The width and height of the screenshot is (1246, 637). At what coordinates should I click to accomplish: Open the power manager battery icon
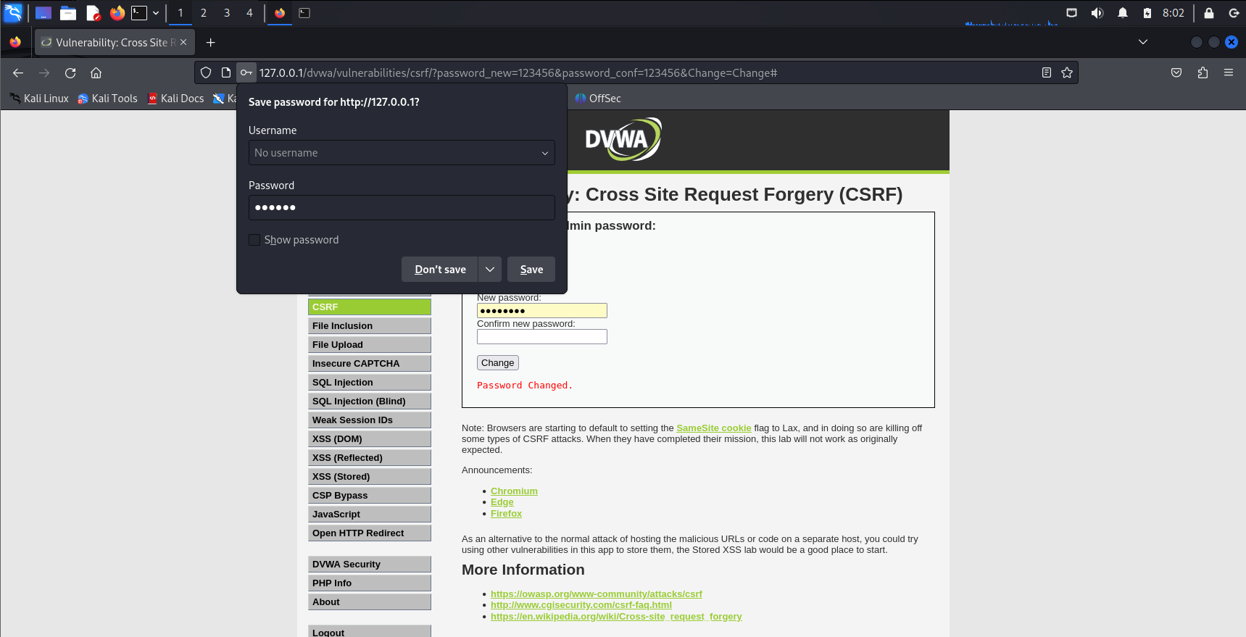[x=1147, y=13]
